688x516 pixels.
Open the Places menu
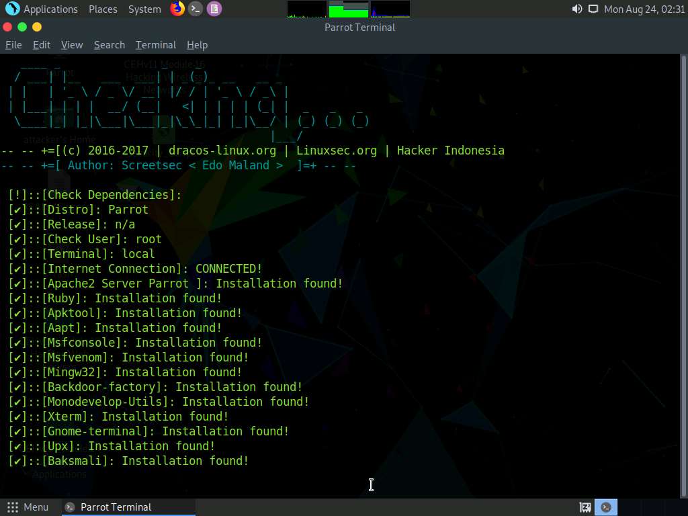103,9
